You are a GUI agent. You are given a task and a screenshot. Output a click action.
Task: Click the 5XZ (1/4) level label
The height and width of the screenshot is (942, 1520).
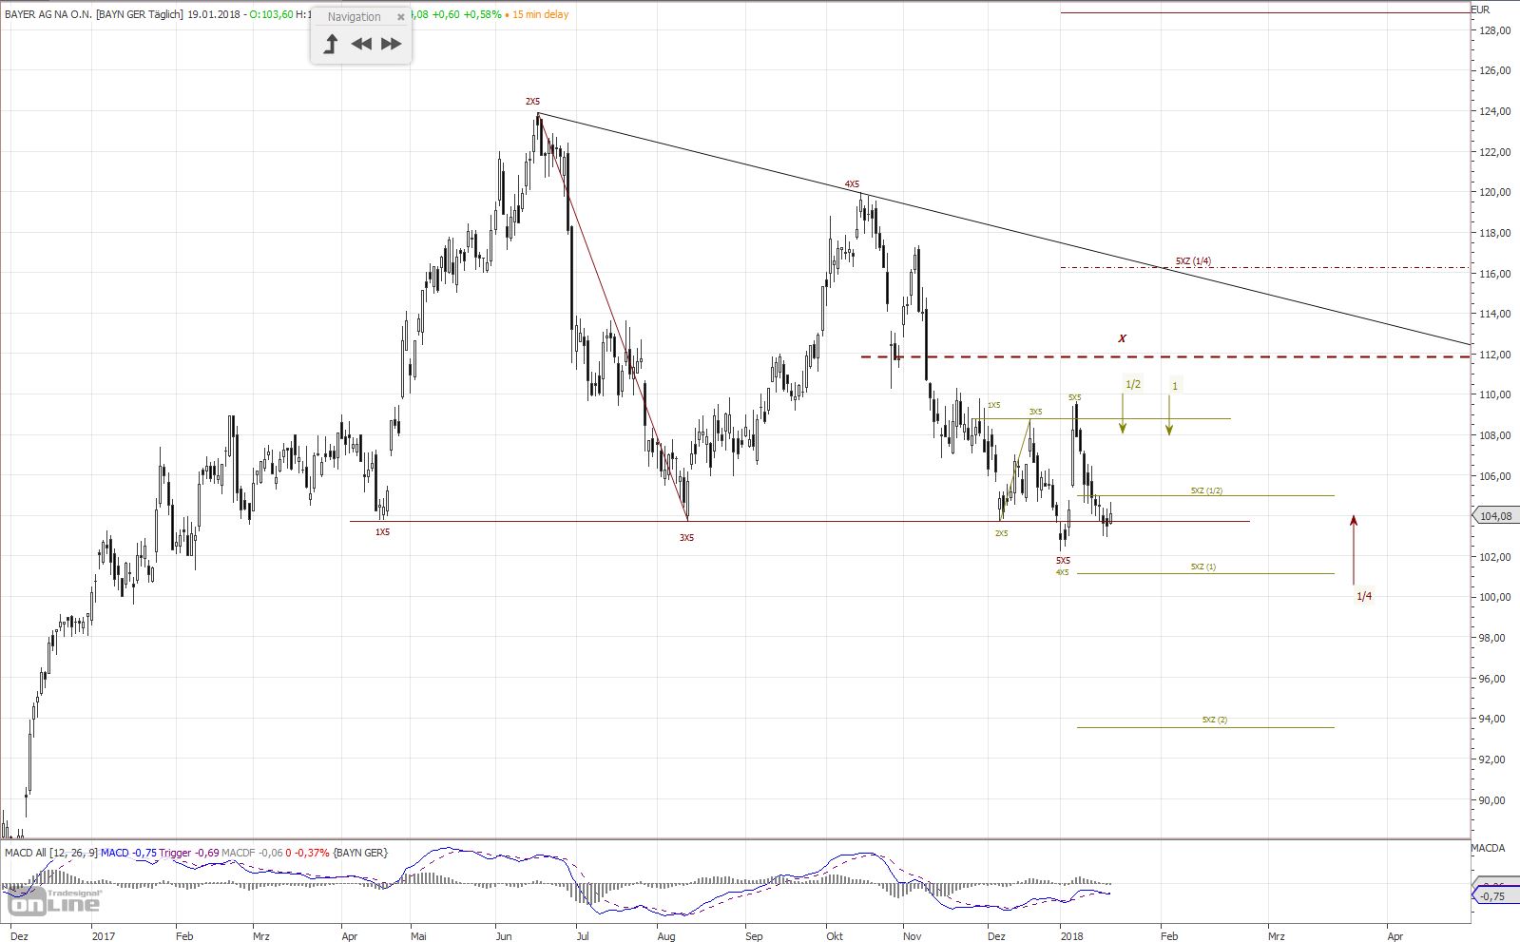coord(1193,260)
